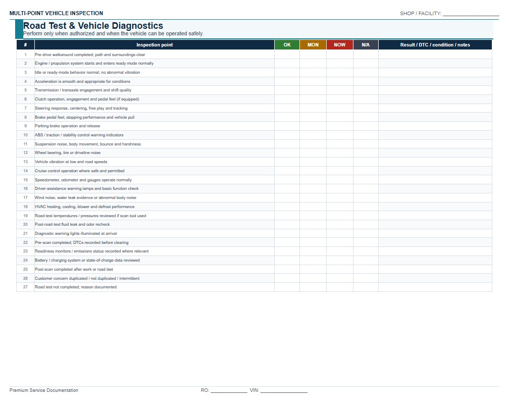Click 'Premium Service Documentation' footer text

(x=44, y=390)
